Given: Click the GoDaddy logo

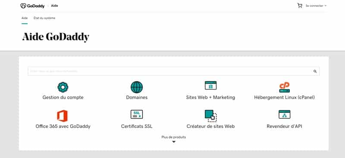Looking at the screenshot, I should pyautogui.click(x=32, y=6).
